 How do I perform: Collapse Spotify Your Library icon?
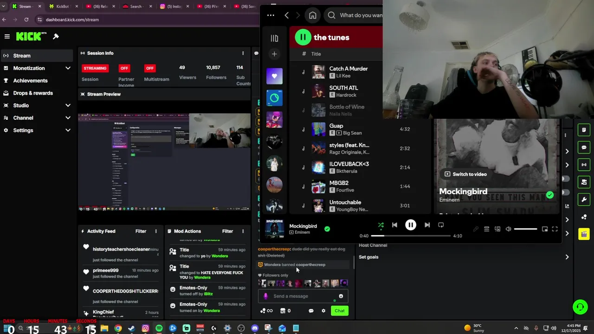coord(274,38)
